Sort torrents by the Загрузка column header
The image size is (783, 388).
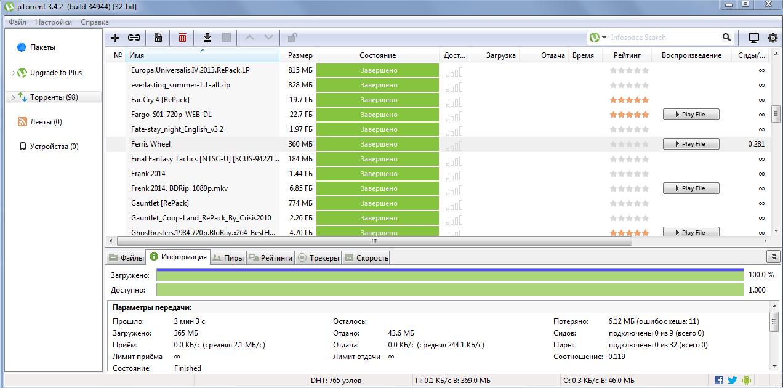(495, 55)
